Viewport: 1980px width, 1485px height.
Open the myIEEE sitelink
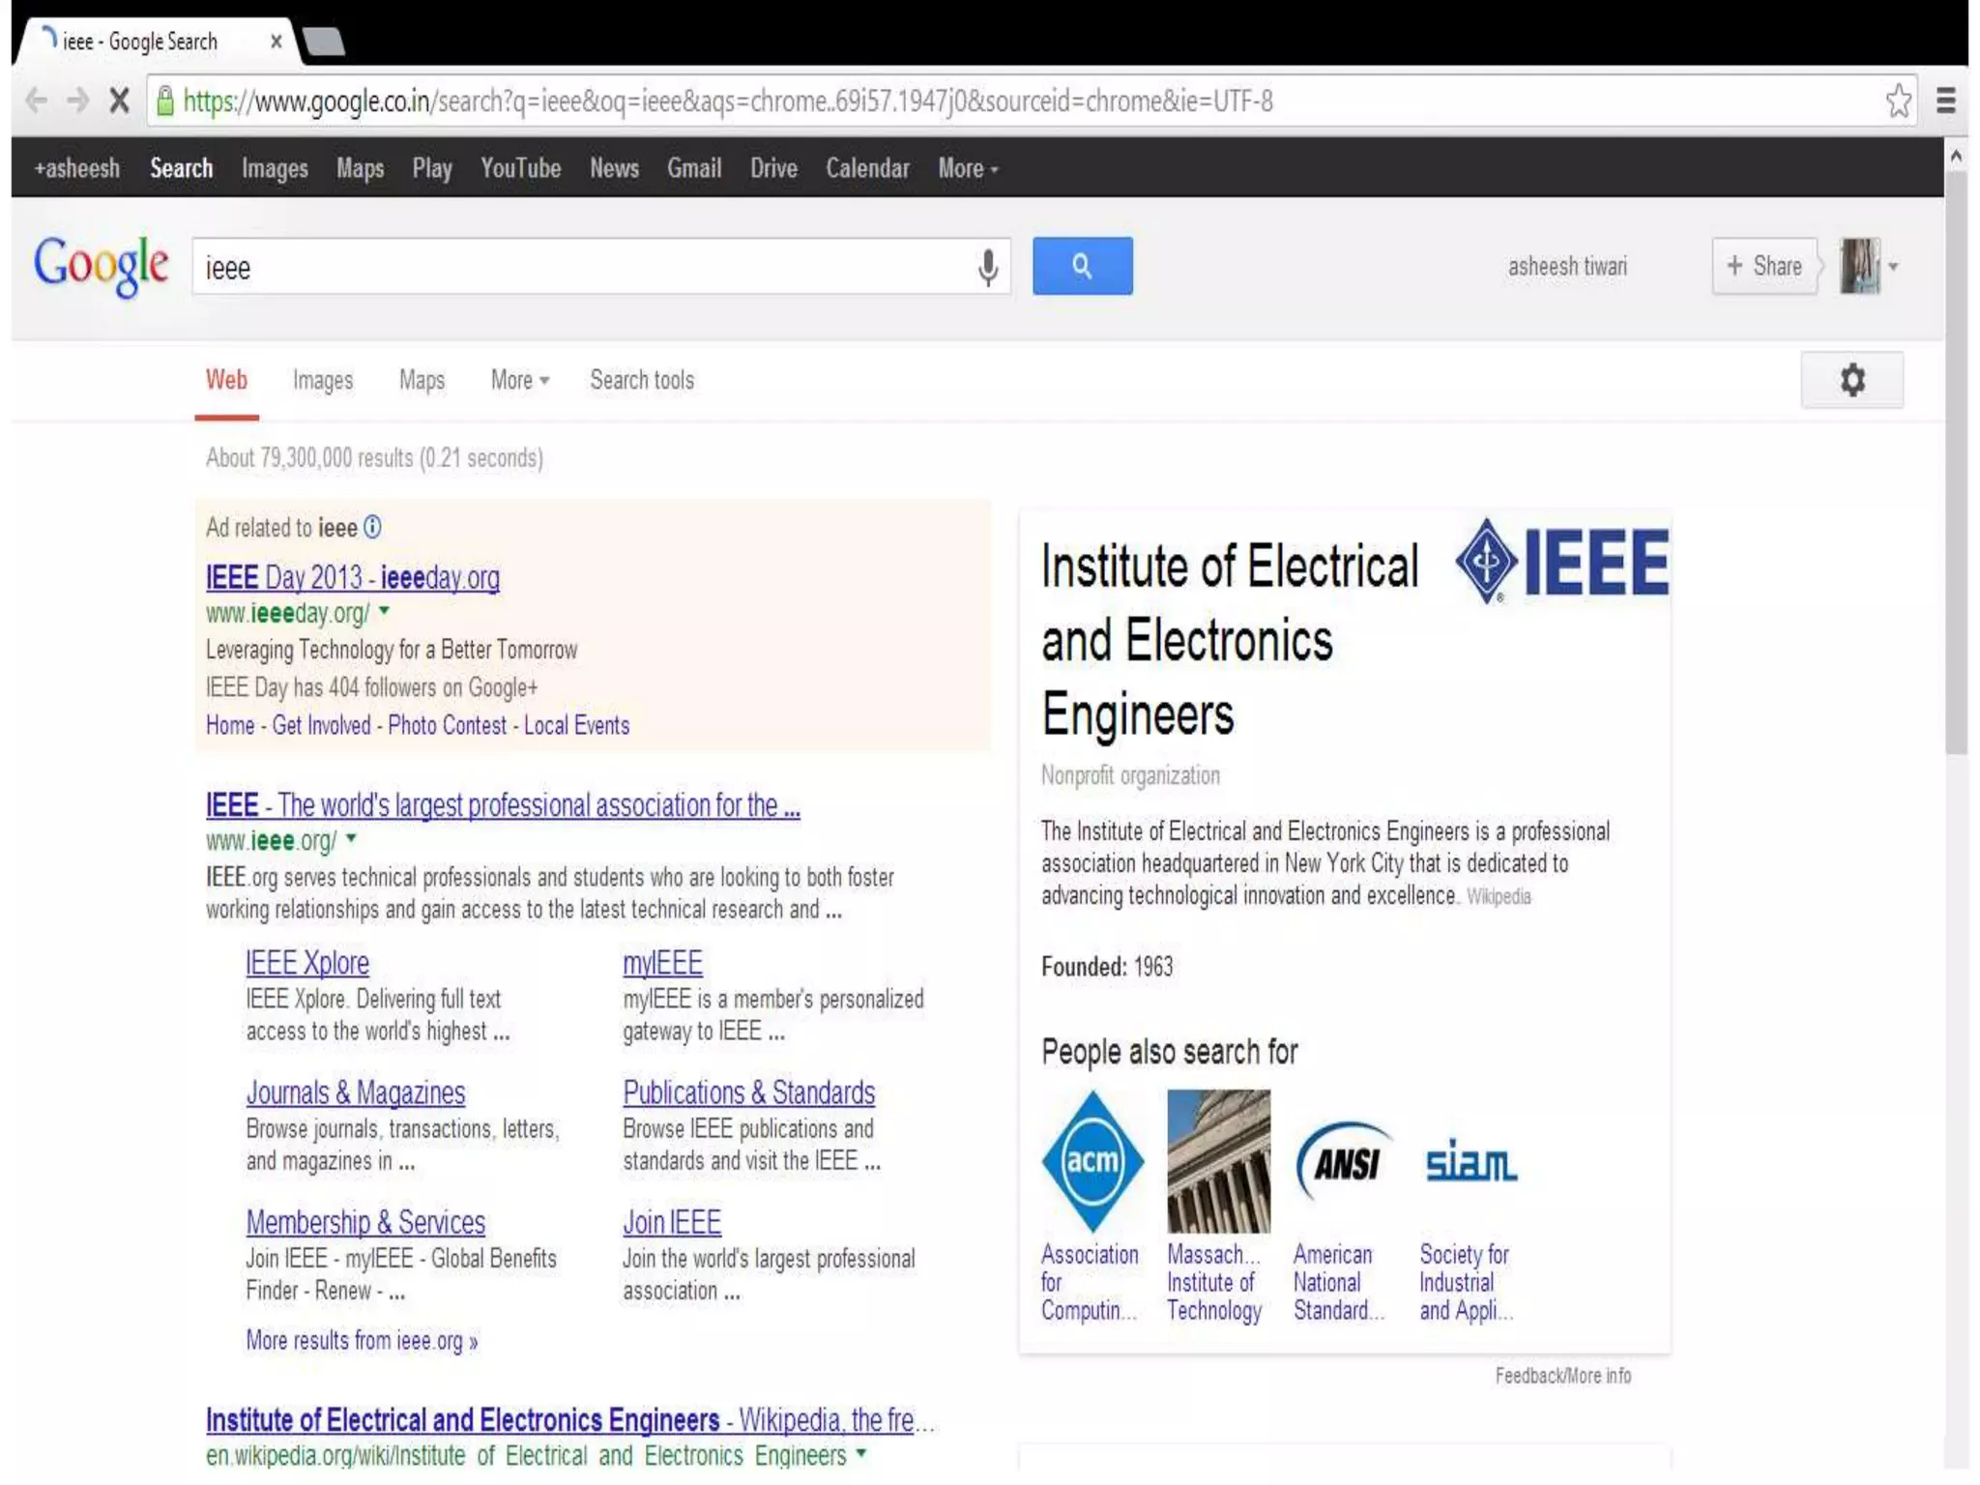tap(662, 963)
